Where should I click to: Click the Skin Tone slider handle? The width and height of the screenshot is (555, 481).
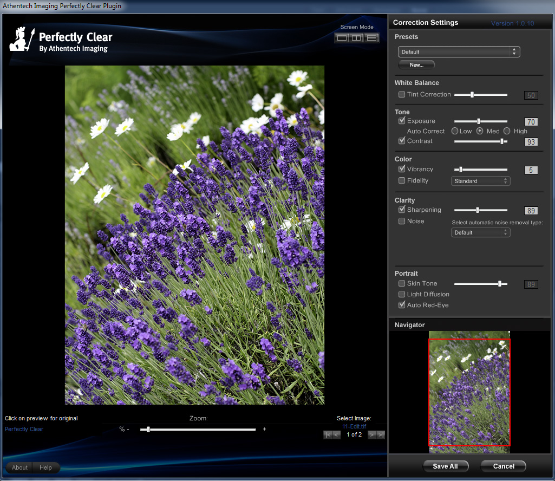pyautogui.click(x=500, y=284)
